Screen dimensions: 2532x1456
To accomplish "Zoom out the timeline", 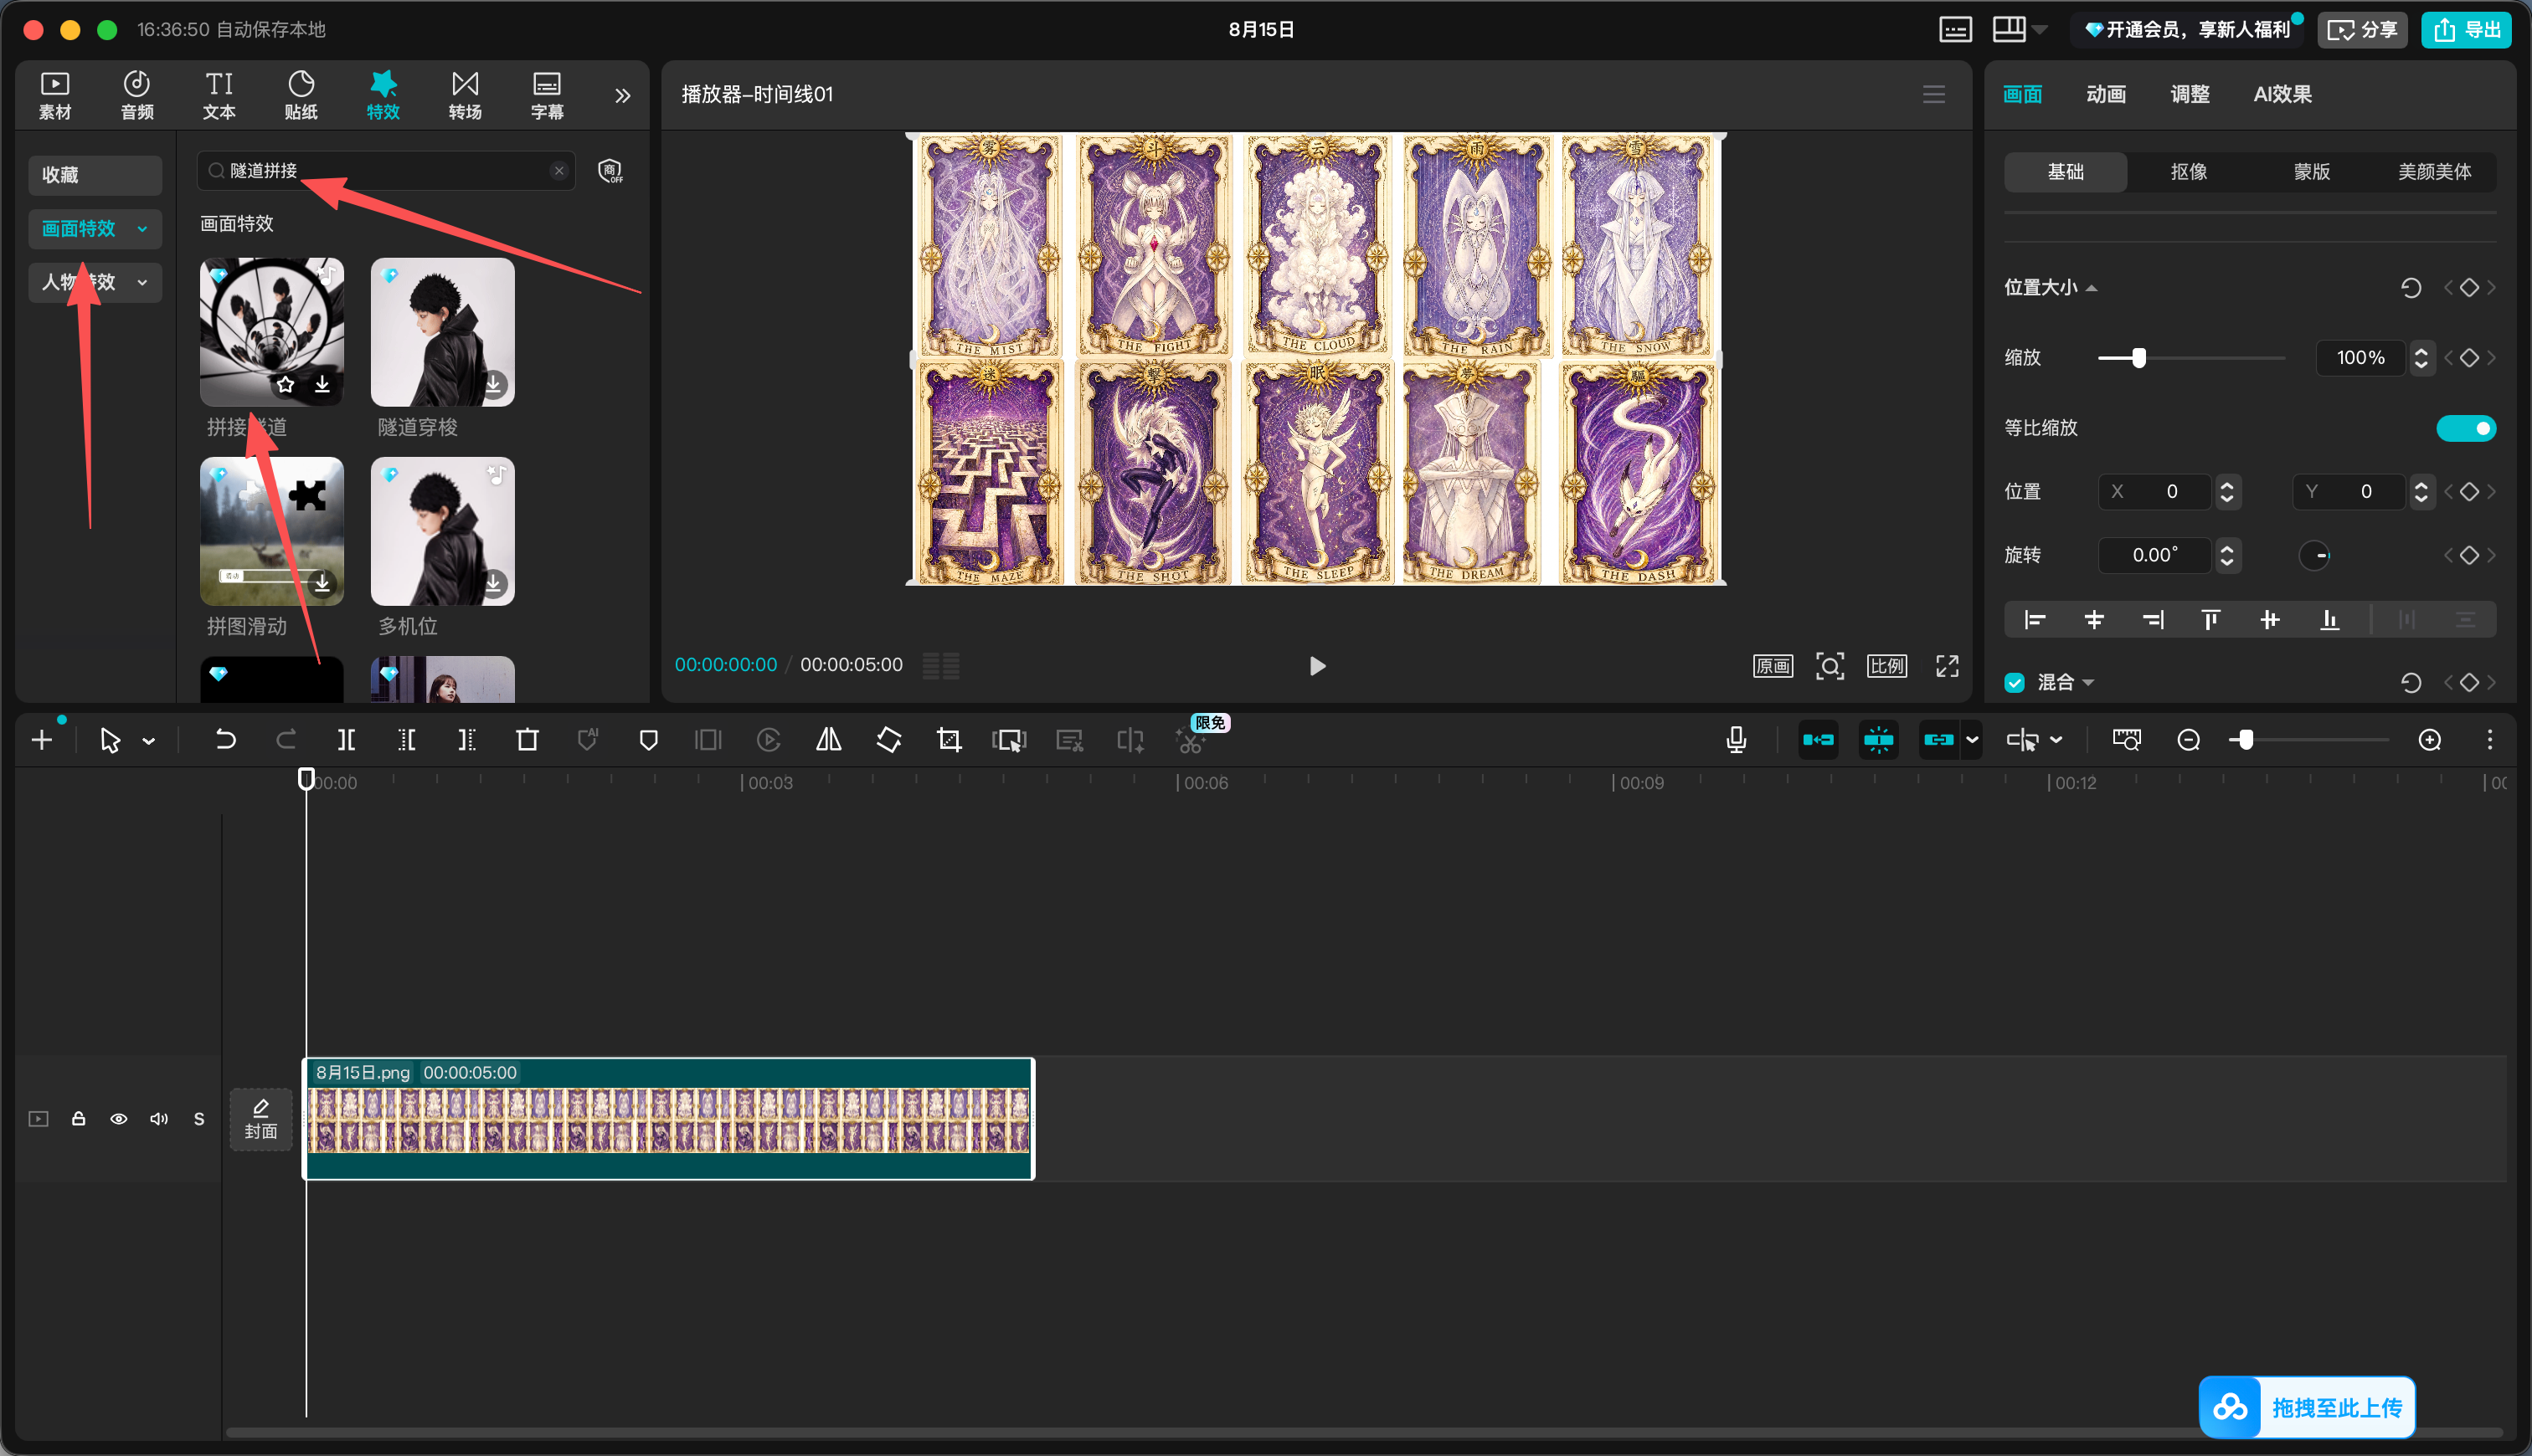I will 2188,740.
